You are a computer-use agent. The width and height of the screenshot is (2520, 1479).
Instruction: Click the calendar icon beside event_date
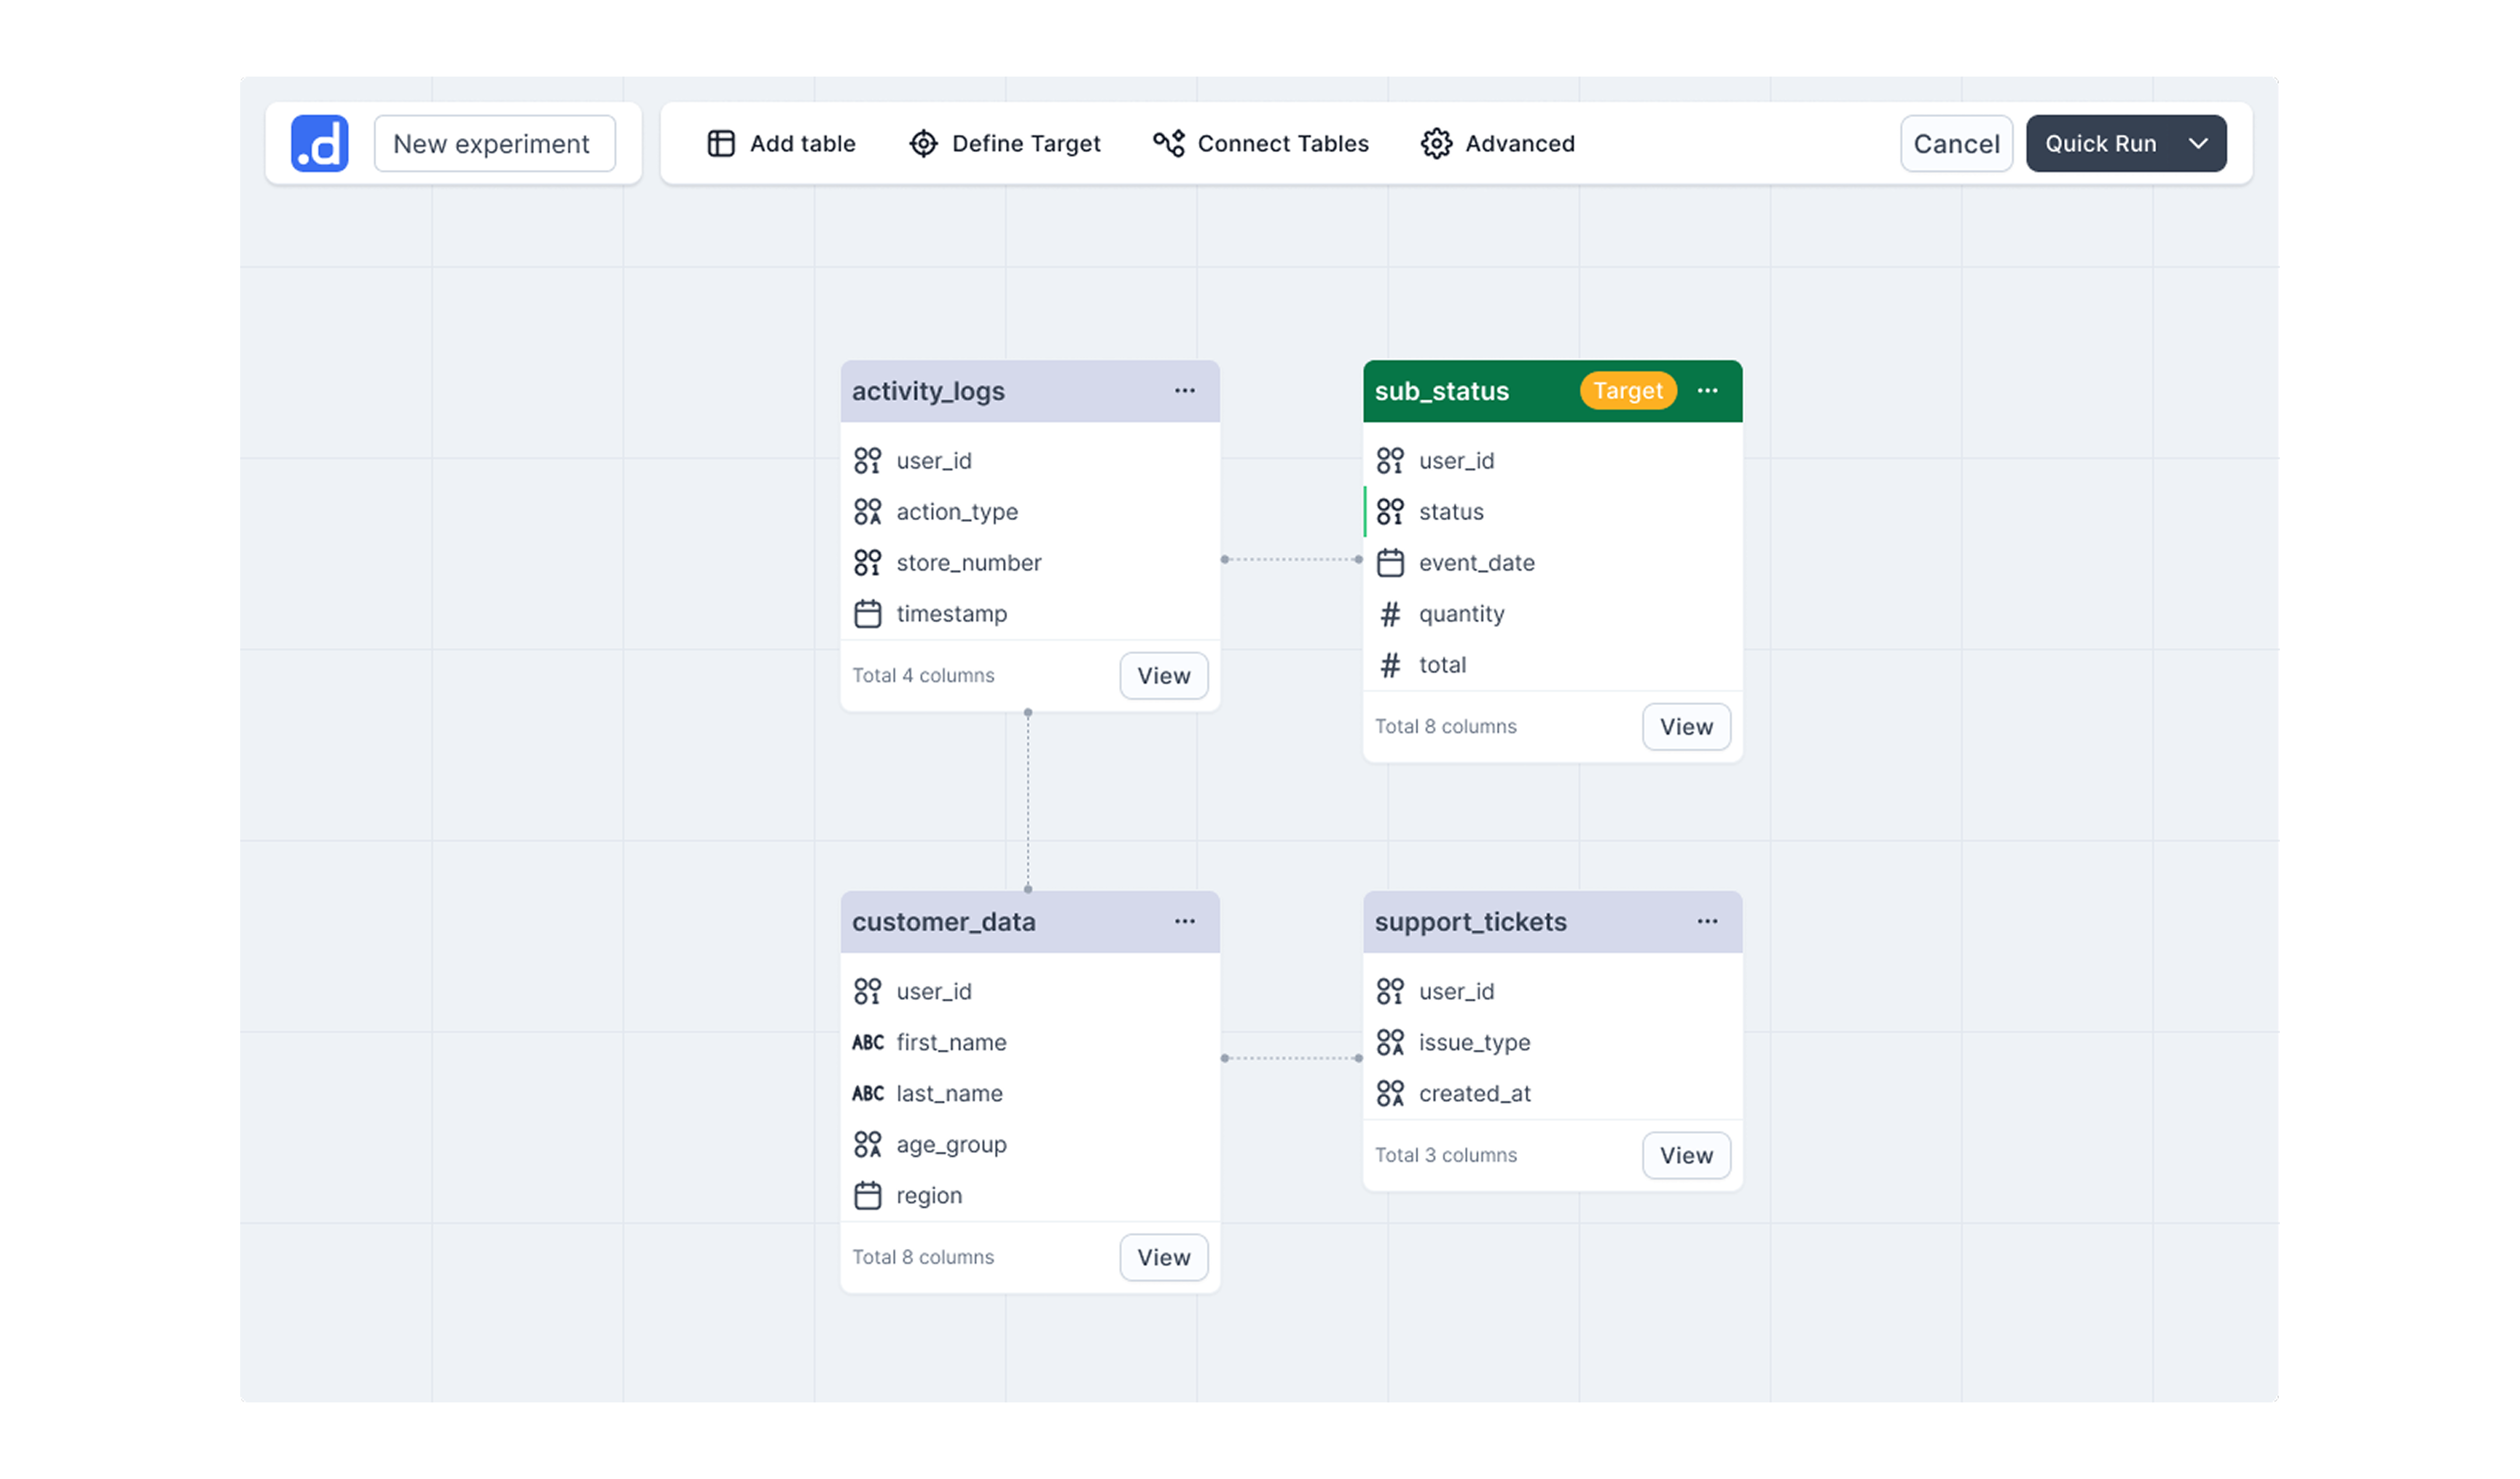coord(1390,563)
